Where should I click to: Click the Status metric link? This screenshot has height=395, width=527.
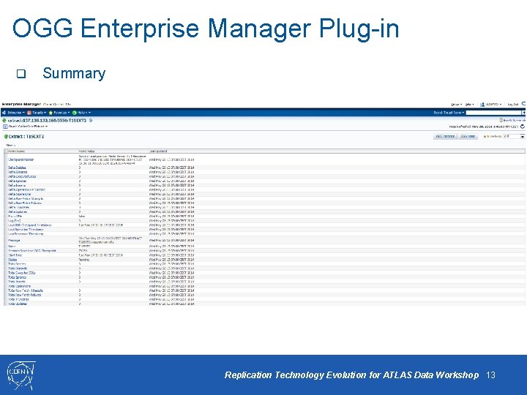[x=12, y=260]
